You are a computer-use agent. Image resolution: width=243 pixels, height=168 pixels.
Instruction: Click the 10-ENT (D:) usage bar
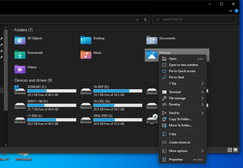pos(118,91)
